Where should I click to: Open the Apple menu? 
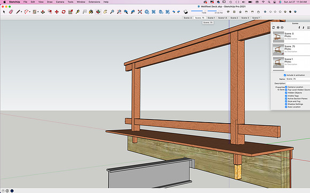(5, 2)
